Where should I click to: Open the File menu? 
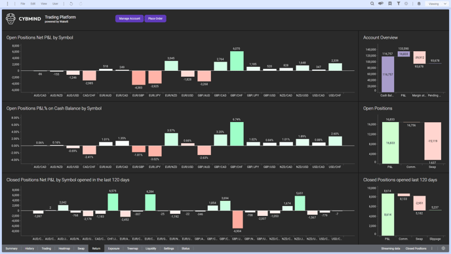23,4
